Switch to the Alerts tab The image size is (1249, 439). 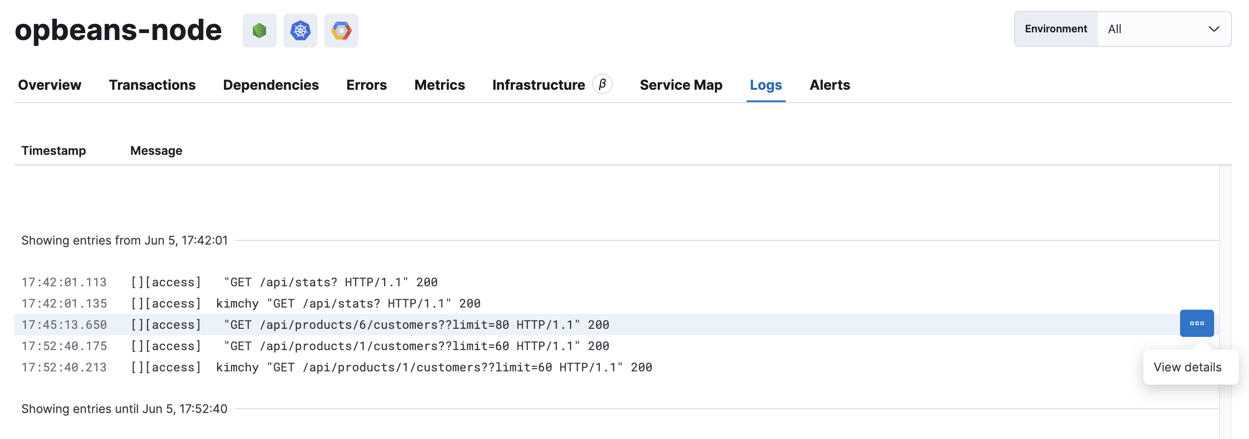[x=829, y=85]
